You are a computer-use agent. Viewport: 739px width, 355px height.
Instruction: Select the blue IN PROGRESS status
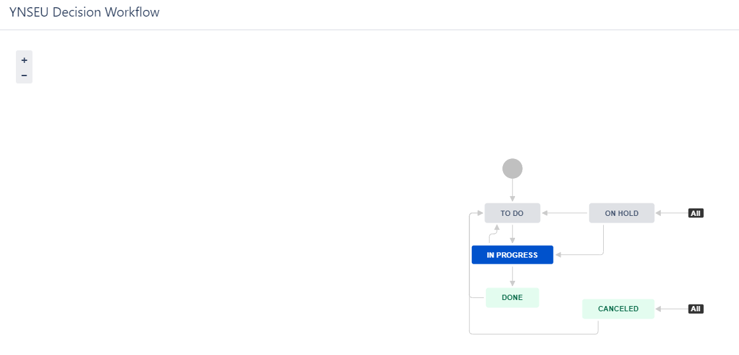coord(512,255)
